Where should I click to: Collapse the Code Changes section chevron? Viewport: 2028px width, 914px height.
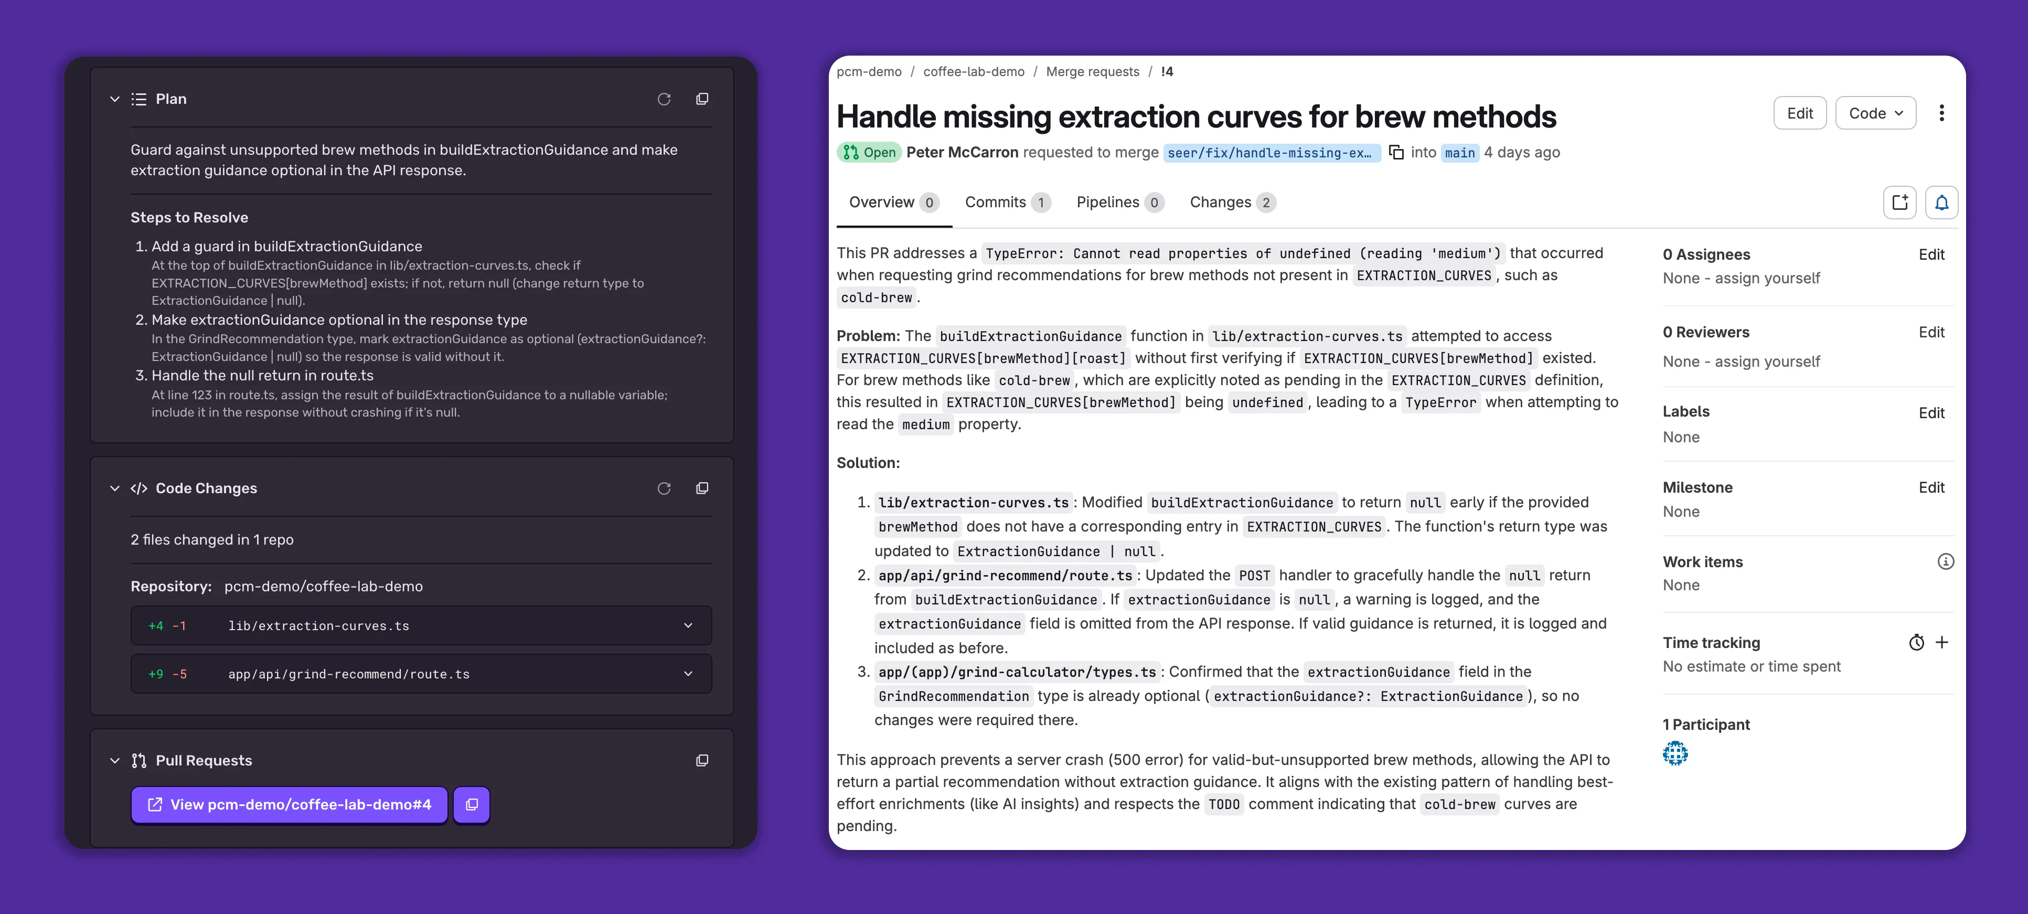(x=115, y=488)
